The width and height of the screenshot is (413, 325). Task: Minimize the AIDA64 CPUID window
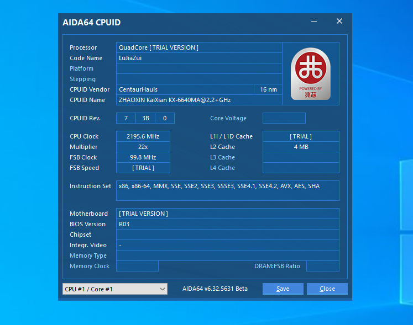[314, 22]
